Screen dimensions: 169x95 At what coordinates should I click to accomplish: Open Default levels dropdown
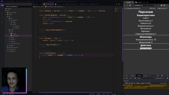159,78
